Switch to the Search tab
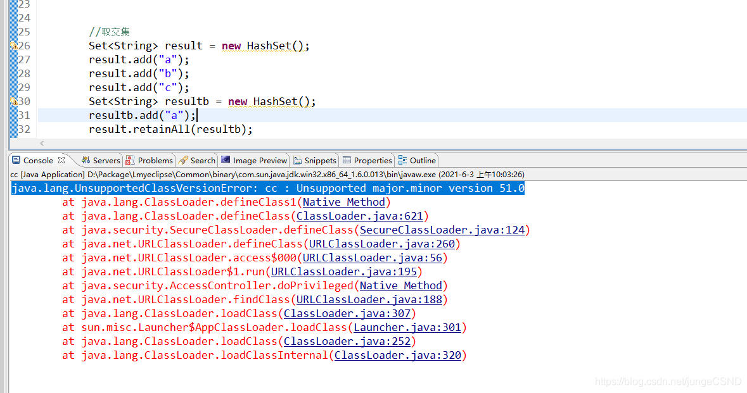747x393 pixels. click(196, 160)
